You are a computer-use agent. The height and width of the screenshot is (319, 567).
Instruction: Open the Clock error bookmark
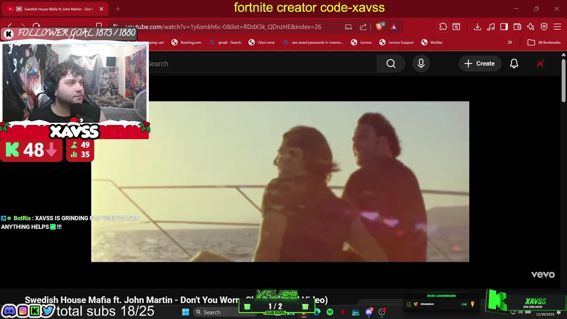[x=262, y=43]
